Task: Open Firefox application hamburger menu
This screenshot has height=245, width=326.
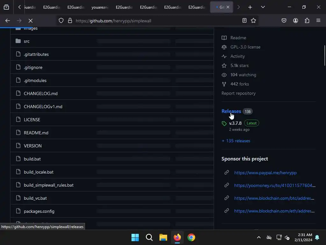Action: (x=318, y=21)
